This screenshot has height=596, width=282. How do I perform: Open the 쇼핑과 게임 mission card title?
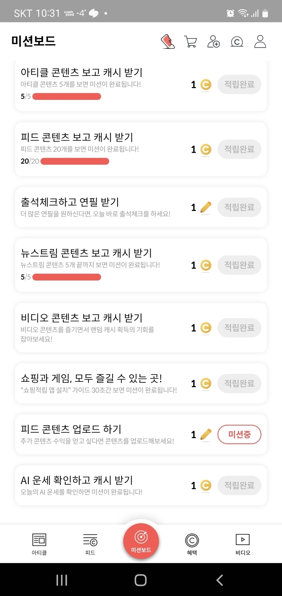tap(91, 378)
